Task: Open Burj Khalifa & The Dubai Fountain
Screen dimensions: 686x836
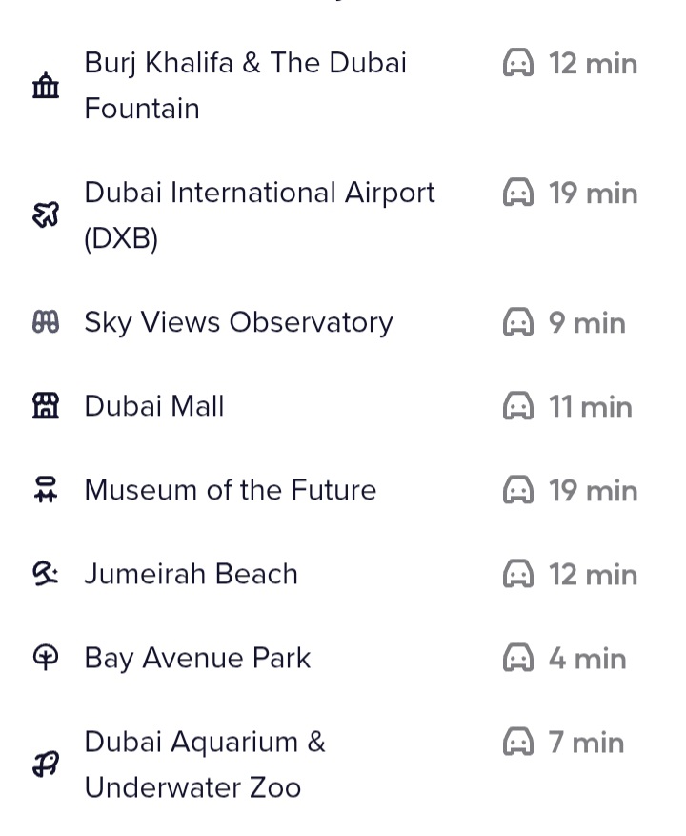Action: [245, 86]
